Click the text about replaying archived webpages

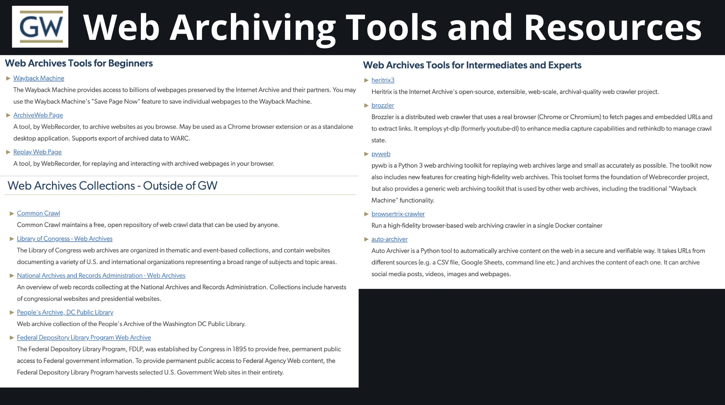click(x=144, y=164)
